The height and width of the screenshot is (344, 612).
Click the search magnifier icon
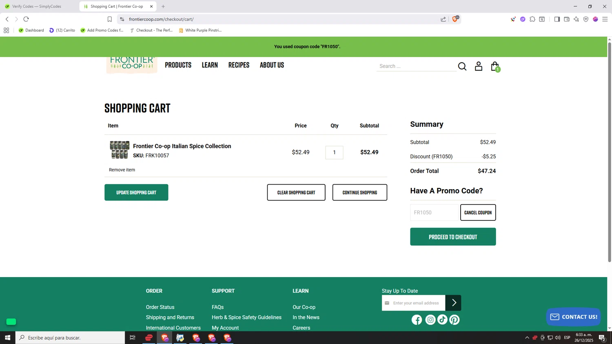pyautogui.click(x=462, y=66)
